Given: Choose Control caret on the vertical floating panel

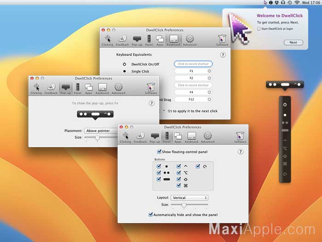Looking at the screenshot, I should point(285,140).
